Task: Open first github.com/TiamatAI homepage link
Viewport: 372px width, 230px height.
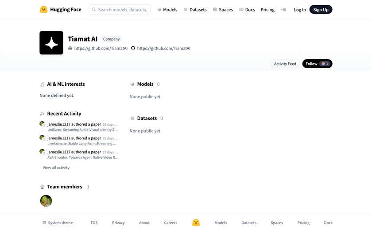Action: pyautogui.click(x=101, y=48)
